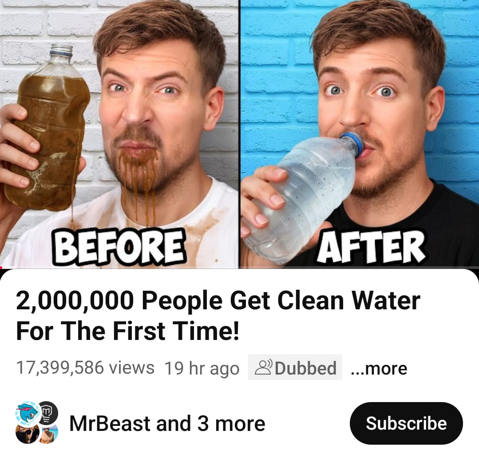
Task: Open the 'MrBeast and 3 more' channel list
Action: tap(167, 423)
